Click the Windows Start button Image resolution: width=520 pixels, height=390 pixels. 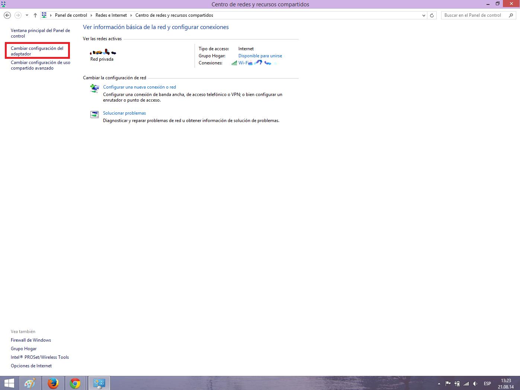[x=9, y=383]
